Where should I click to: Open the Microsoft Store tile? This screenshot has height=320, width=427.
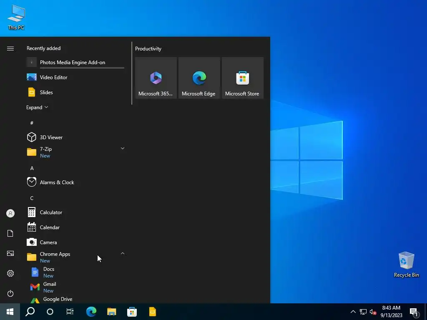243,78
